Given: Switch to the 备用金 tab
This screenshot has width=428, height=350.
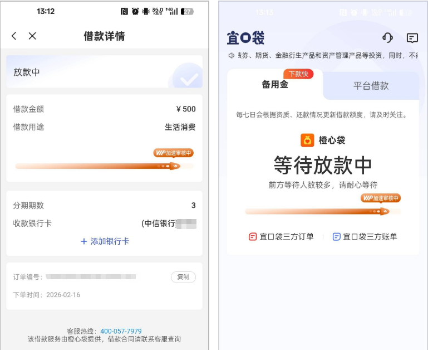Looking at the screenshot, I should coord(275,85).
